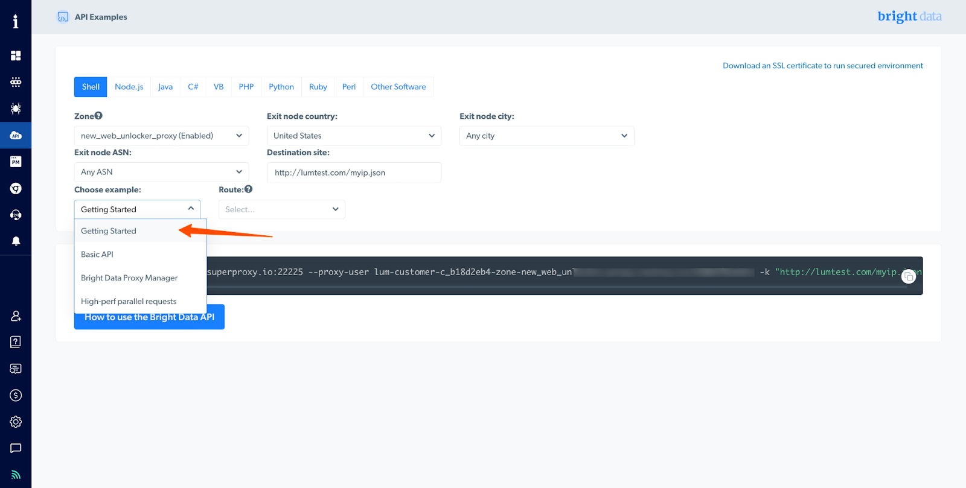Switch to the Perl tab
Image resolution: width=966 pixels, height=488 pixels.
coord(349,87)
